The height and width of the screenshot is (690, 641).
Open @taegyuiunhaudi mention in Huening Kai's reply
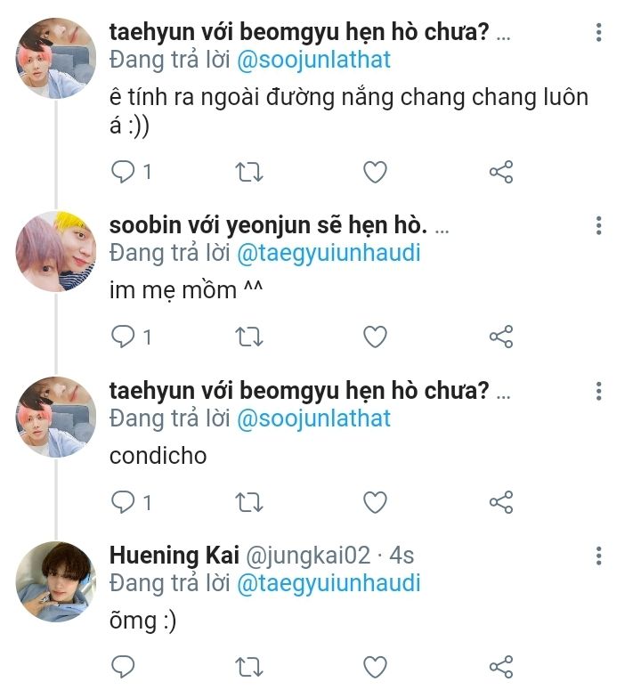[x=328, y=583]
